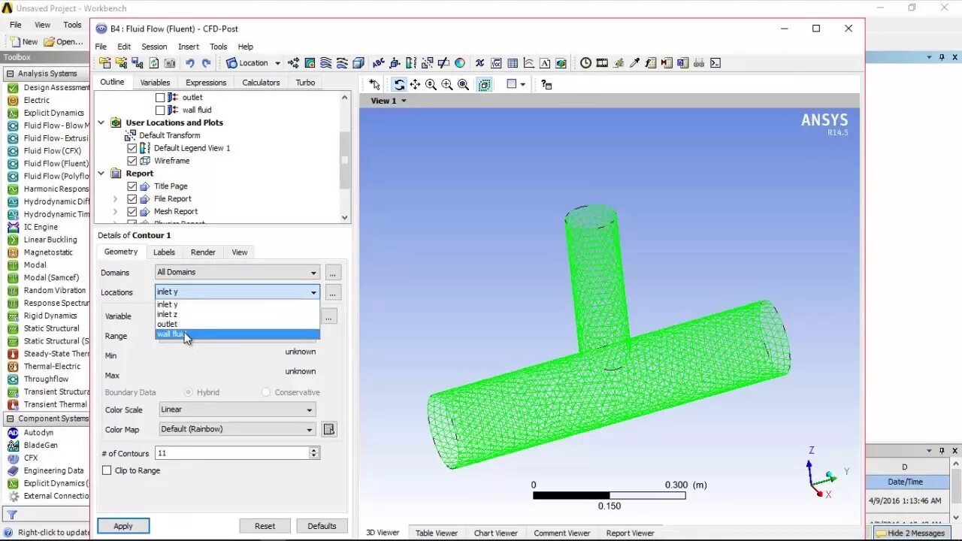
Task: Check the outlet boundary checkbox
Action: [x=160, y=98]
